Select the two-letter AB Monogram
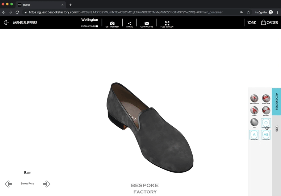The width and height of the screenshot is (281, 196). point(266,135)
